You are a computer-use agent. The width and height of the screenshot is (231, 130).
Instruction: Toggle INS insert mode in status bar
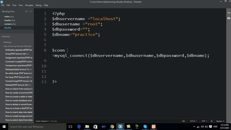pyautogui.click(x=183, y=121)
